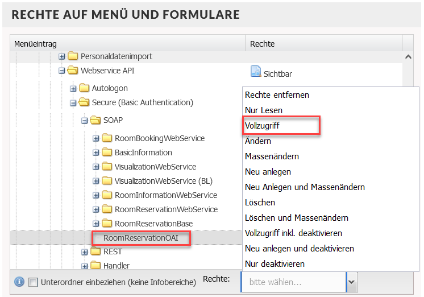Choose Löschen option
Image resolution: width=424 pixels, height=297 pixels.
[330, 203]
